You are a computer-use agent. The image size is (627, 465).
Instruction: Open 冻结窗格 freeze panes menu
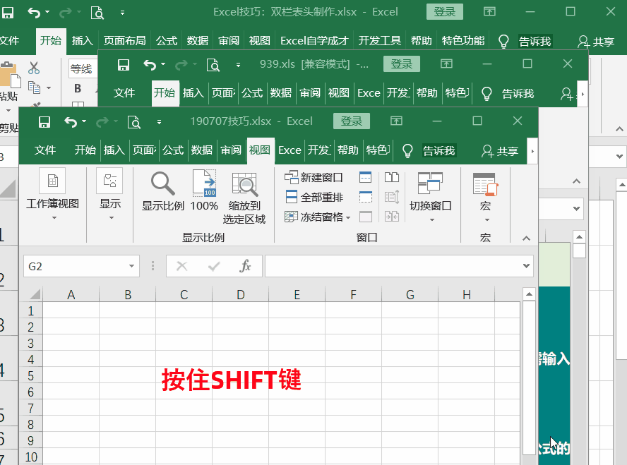click(318, 217)
